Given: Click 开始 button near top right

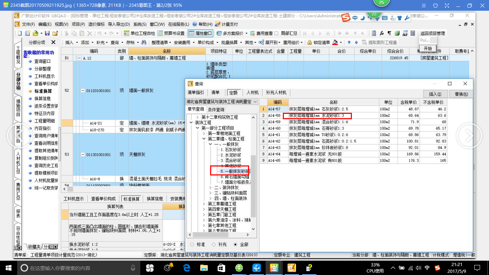Looking at the screenshot, I should (428, 48).
